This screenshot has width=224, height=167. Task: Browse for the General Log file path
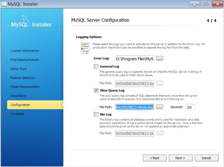[160, 83]
